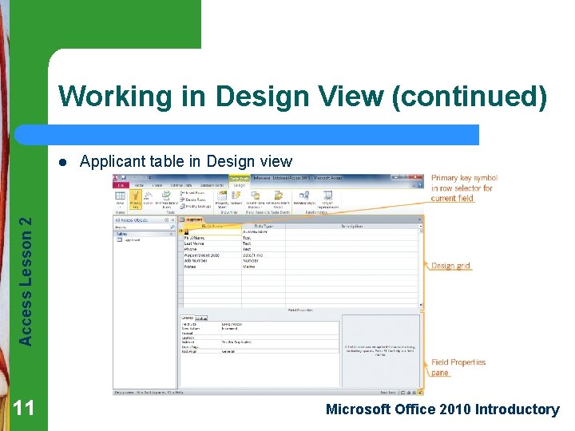The height and width of the screenshot is (431, 575).
Task: Click the Number data type cell
Action: pos(264,260)
